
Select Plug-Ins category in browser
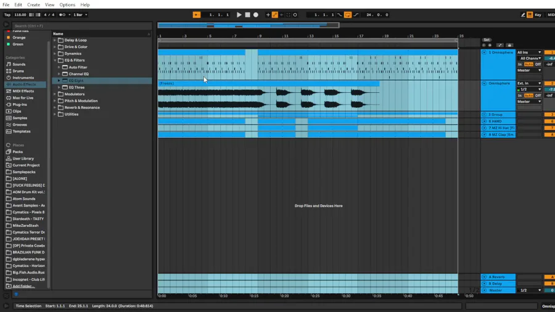point(20,105)
